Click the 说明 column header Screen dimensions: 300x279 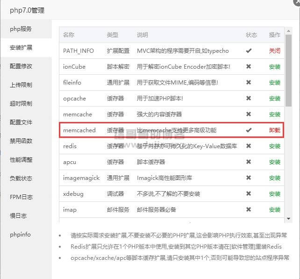point(142,35)
